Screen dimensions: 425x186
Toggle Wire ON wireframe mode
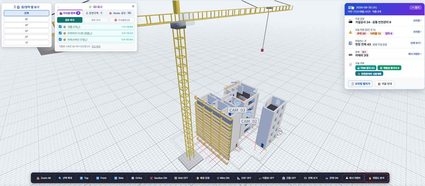tap(223, 178)
